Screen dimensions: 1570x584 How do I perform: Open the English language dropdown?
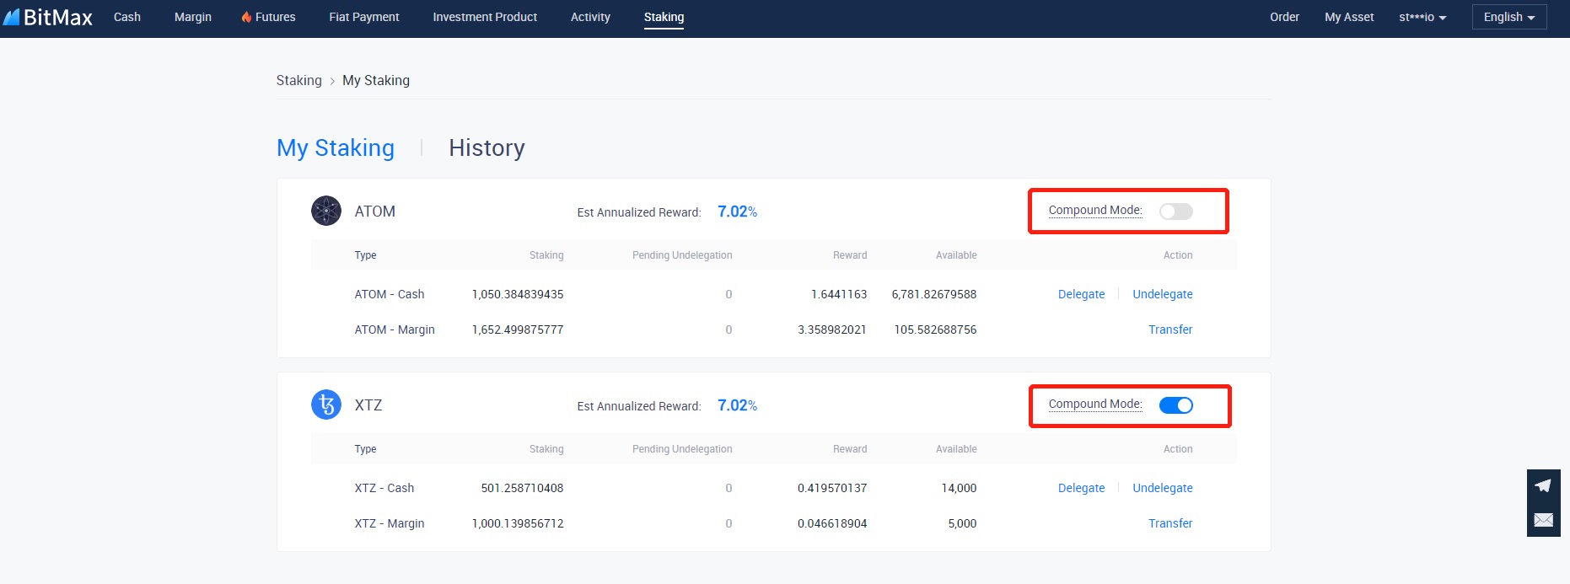[1508, 17]
